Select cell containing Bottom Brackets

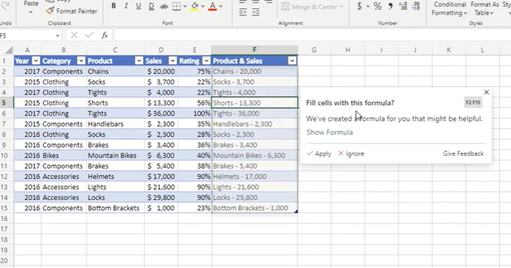pos(116,208)
